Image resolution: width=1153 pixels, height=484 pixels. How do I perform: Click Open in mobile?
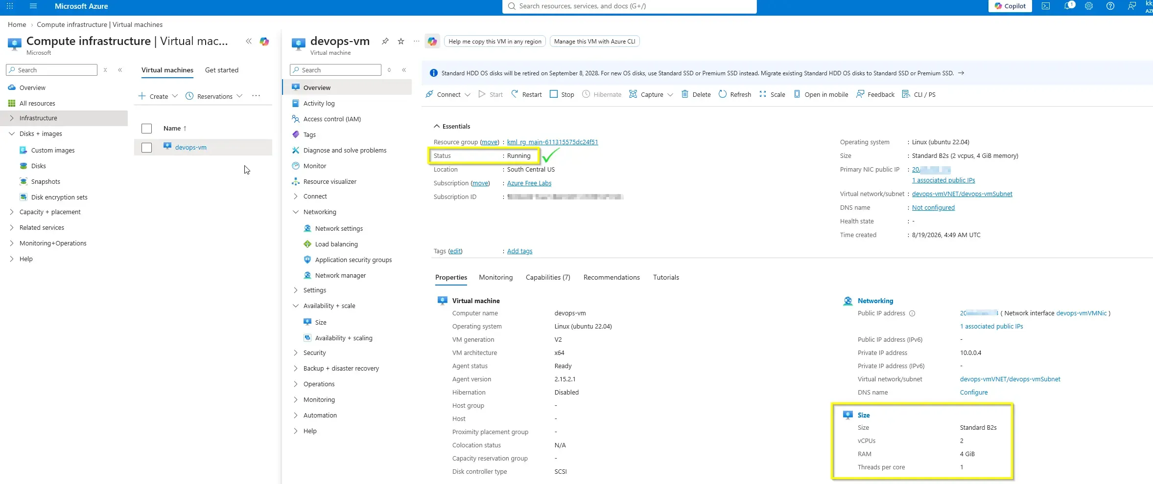(x=821, y=94)
